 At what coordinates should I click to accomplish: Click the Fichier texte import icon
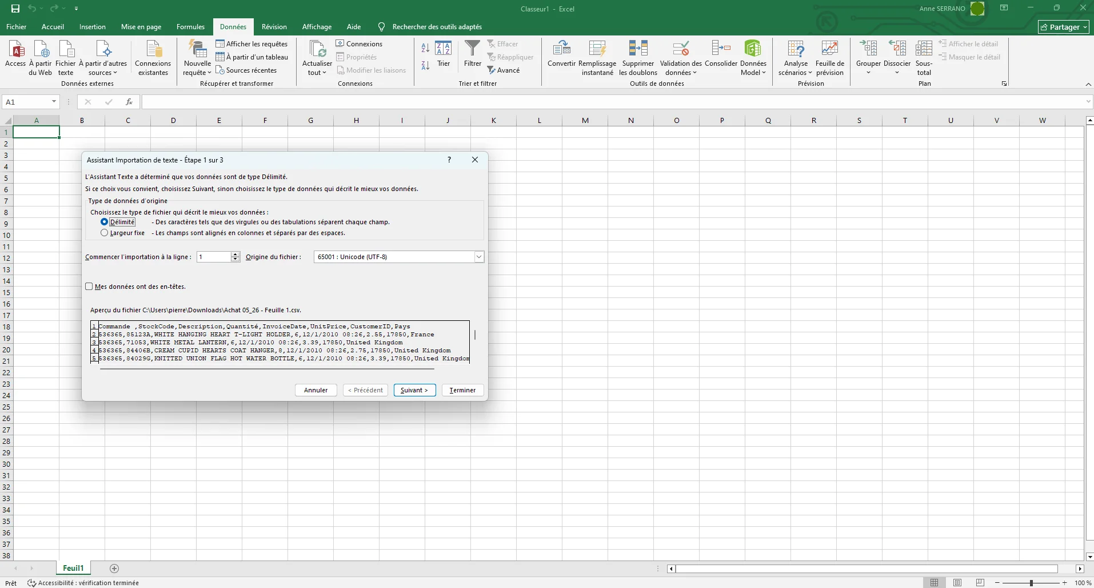point(65,57)
